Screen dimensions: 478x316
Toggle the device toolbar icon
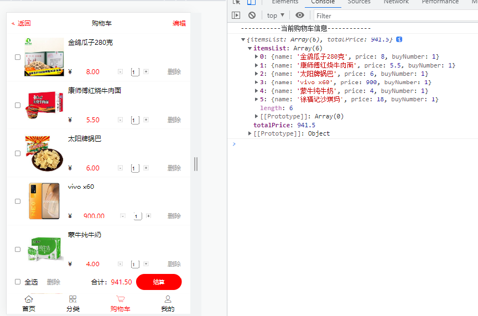(x=251, y=2)
